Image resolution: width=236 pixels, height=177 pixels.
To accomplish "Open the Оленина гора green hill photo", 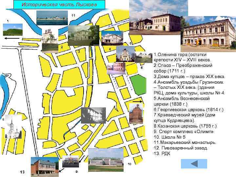I will pos(13,29).
